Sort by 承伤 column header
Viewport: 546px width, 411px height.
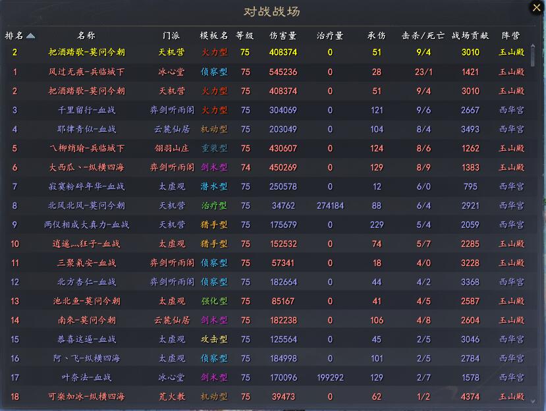377,36
